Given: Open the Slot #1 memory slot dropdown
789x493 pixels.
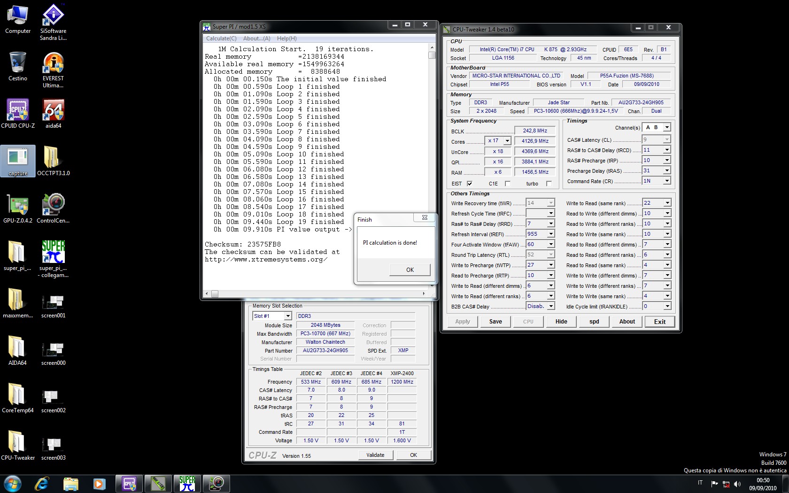Looking at the screenshot, I should tap(288, 316).
